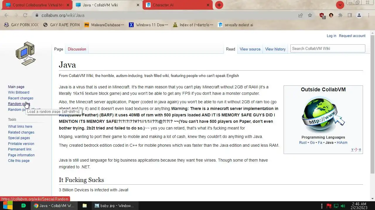Click the 'v' view template link
375x210 pixels.
(352, 150)
